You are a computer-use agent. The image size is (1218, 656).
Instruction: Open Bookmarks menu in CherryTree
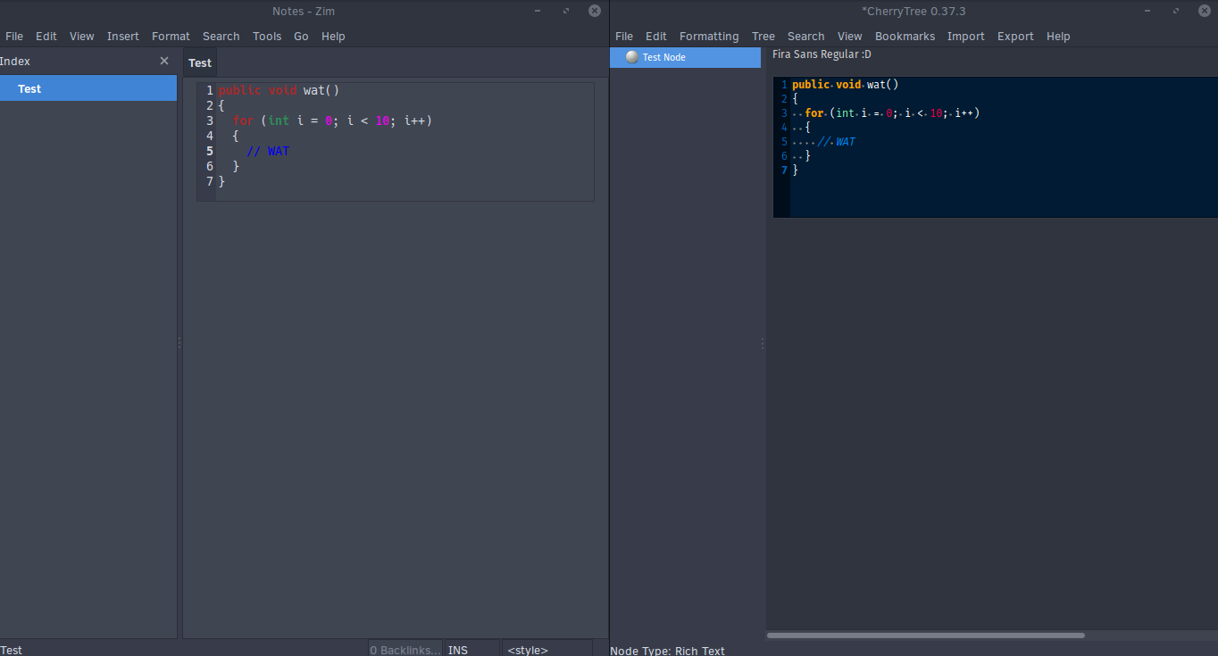pos(905,37)
